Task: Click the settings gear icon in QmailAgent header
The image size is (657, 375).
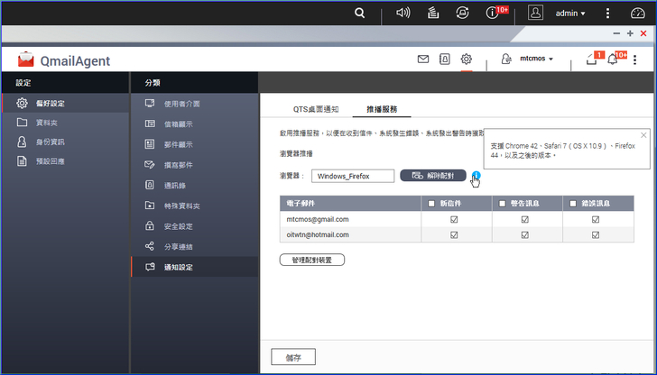Action: pyautogui.click(x=467, y=59)
